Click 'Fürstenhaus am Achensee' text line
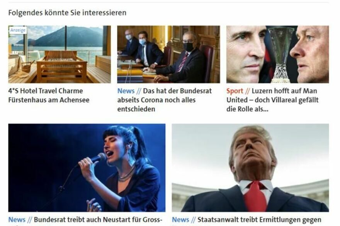Image resolution: width=340 pixels, height=226 pixels. tap(49, 100)
